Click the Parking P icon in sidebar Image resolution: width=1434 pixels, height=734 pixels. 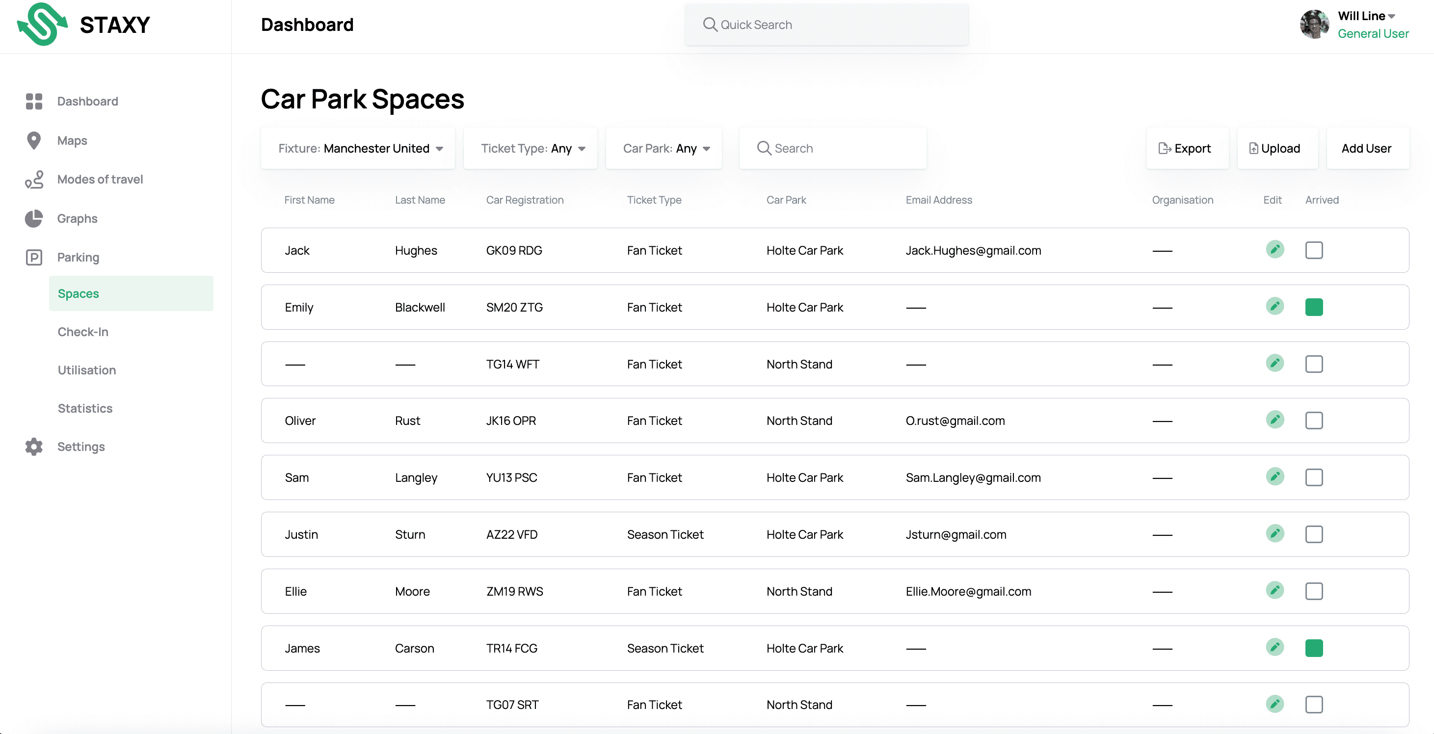click(33, 257)
